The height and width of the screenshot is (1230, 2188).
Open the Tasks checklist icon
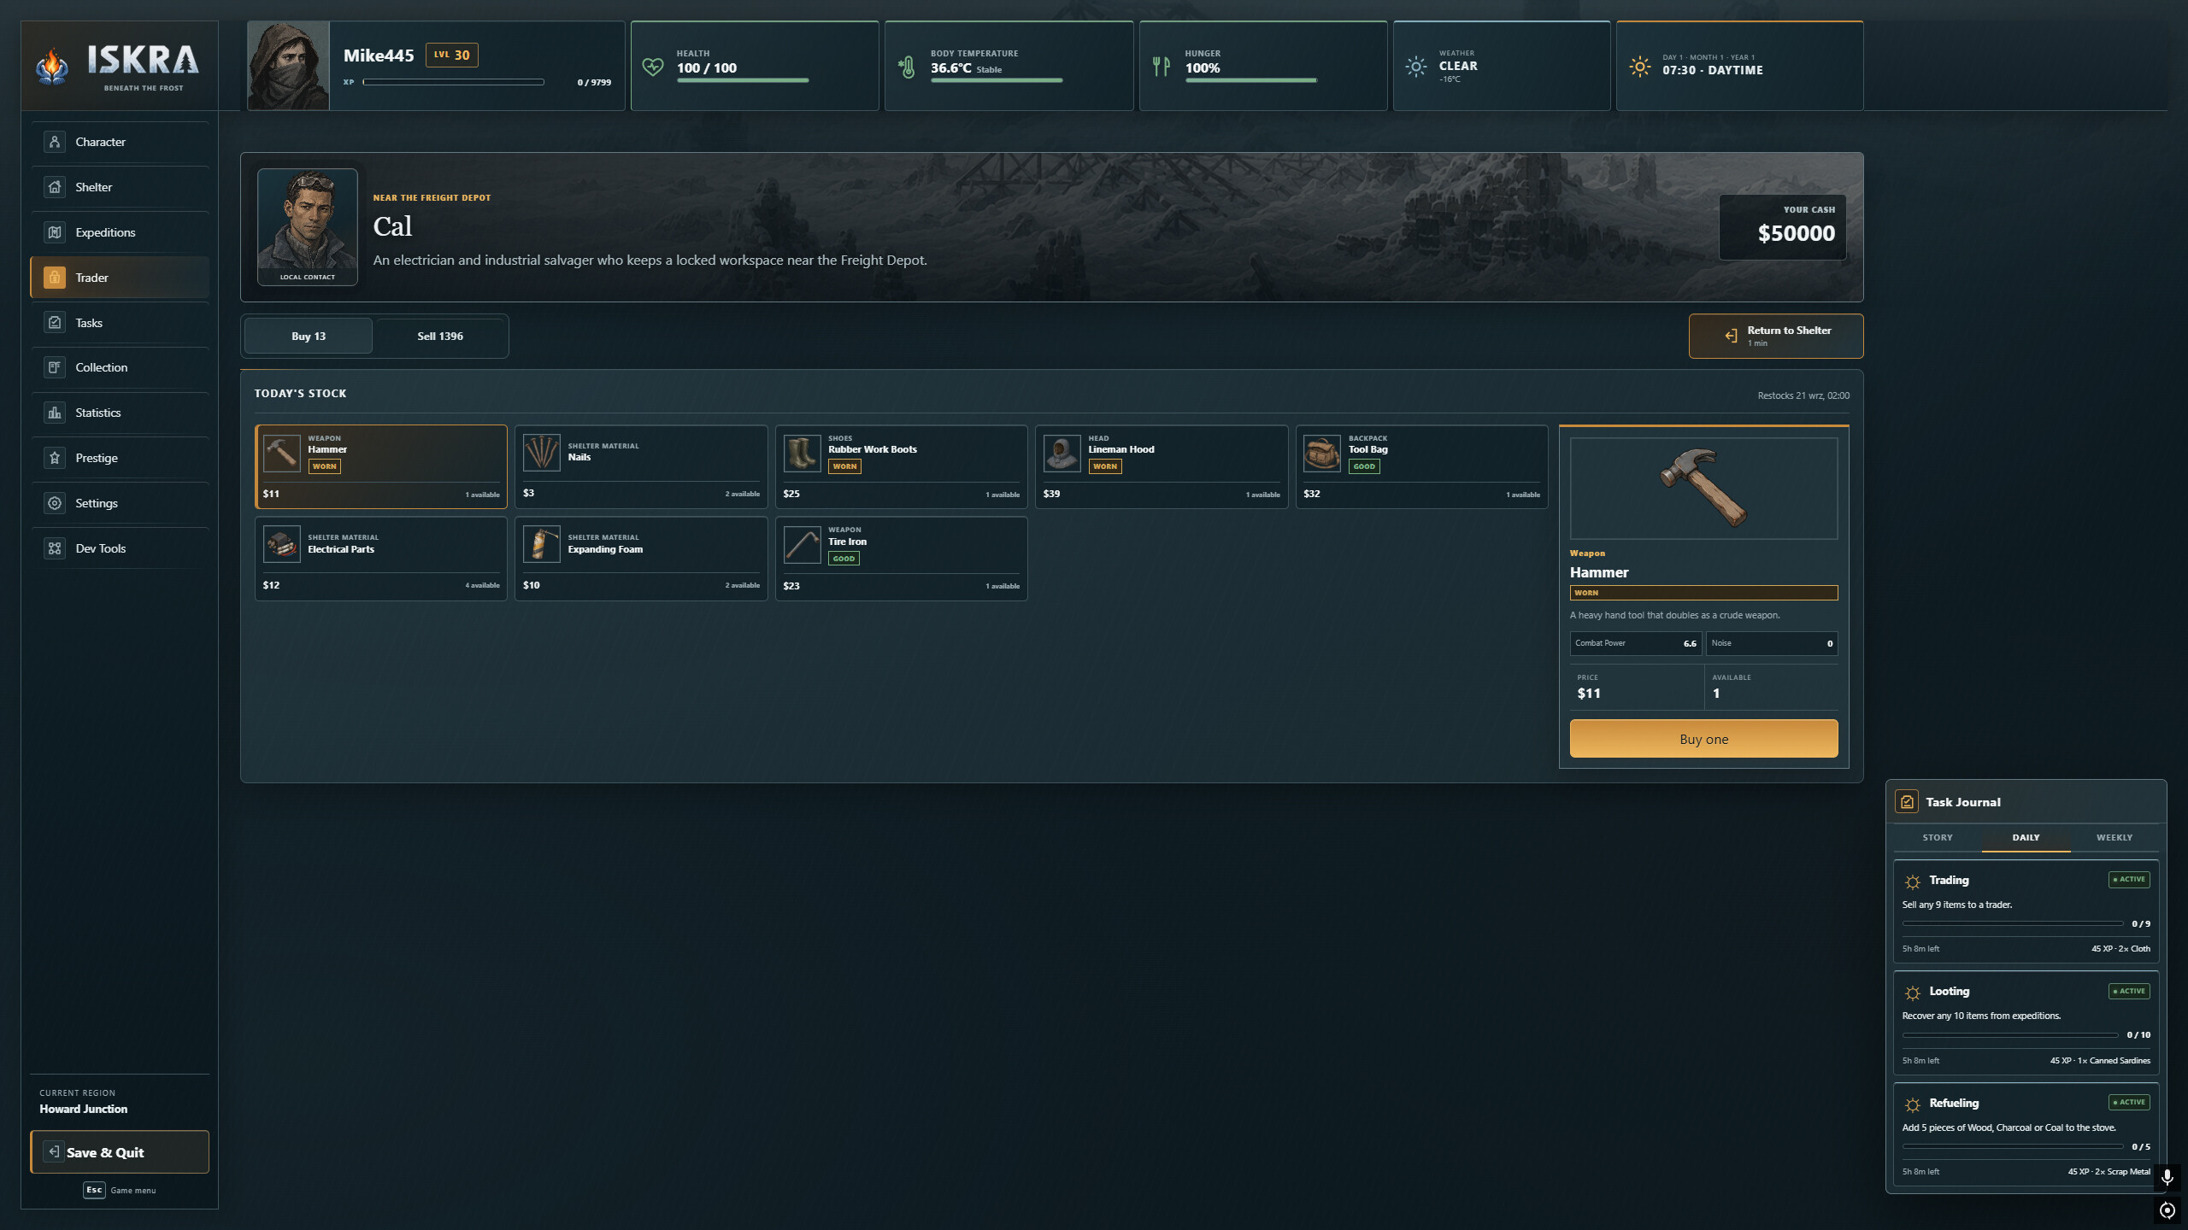coord(55,323)
